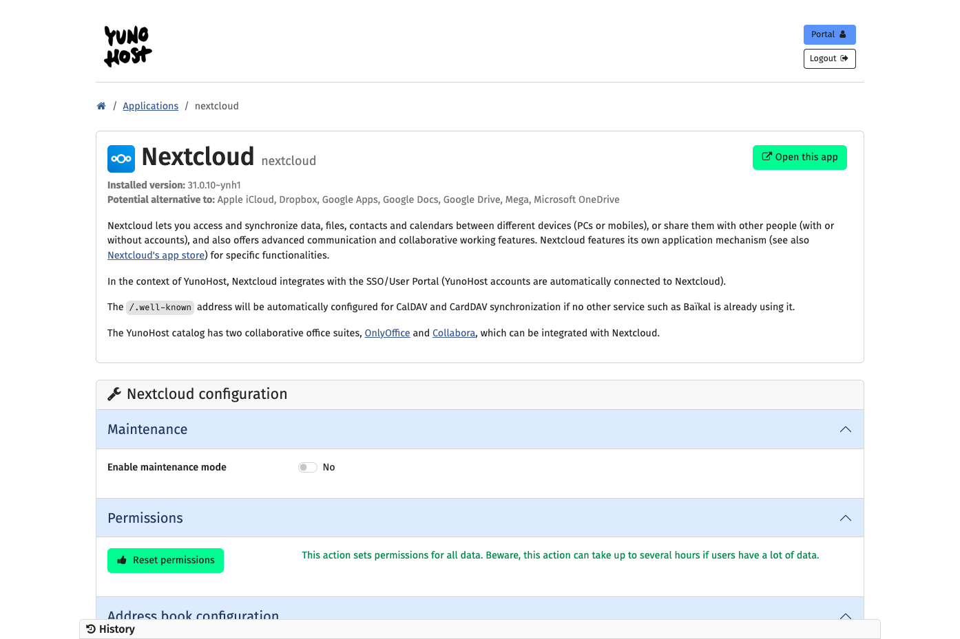Click the YunoHost logo
The width and height of the screenshot is (960, 639).
point(128,46)
